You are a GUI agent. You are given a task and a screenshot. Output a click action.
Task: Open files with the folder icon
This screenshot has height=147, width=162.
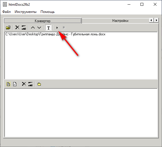(x=8, y=28)
